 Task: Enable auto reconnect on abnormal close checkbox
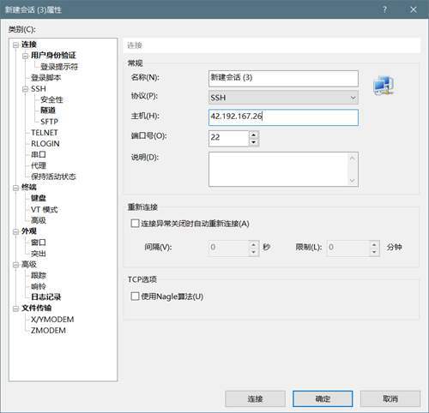point(135,223)
